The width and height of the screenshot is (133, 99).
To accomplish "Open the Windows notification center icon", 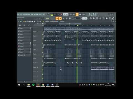I will (x=113, y=85).
